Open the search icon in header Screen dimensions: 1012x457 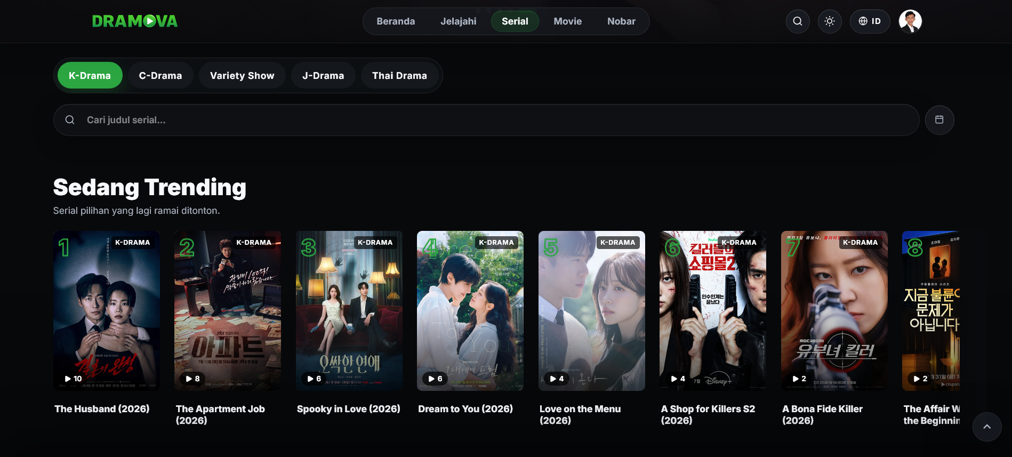point(798,21)
